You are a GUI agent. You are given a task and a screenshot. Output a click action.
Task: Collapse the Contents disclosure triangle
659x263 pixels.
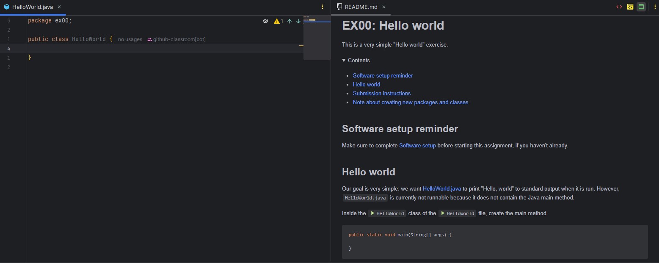(344, 61)
